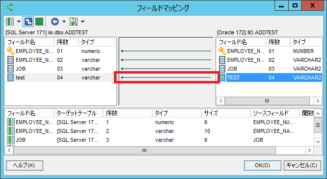Screen dimensions: 327x179
Task: Click the ヘルプ(H) button
Action: pos(25,165)
